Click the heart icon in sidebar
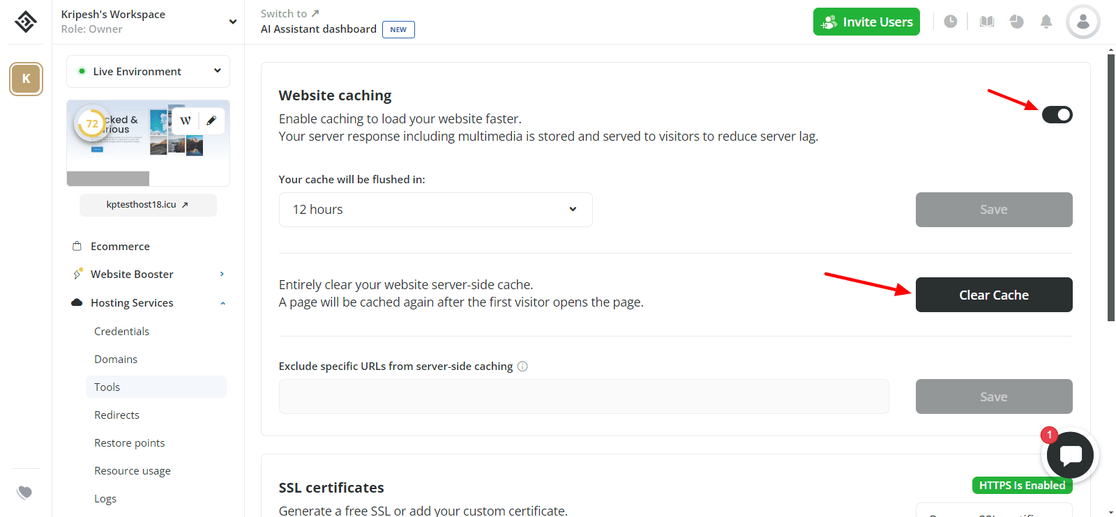Image resolution: width=1116 pixels, height=517 pixels. pyautogui.click(x=25, y=493)
